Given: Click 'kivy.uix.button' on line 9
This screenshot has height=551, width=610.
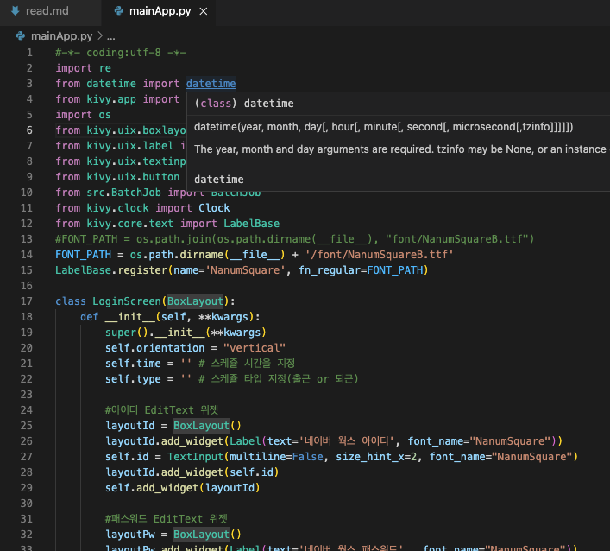Looking at the screenshot, I should click(x=133, y=177).
